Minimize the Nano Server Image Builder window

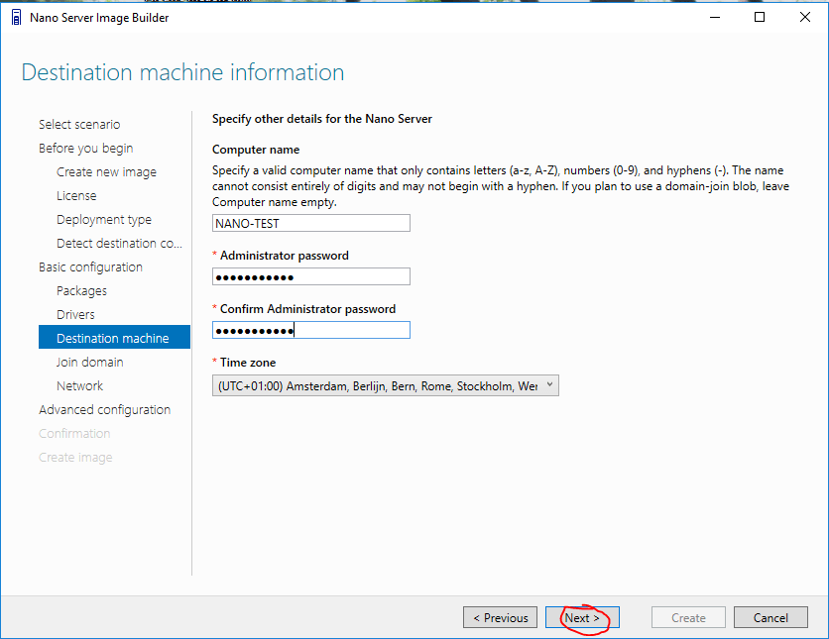(x=714, y=18)
